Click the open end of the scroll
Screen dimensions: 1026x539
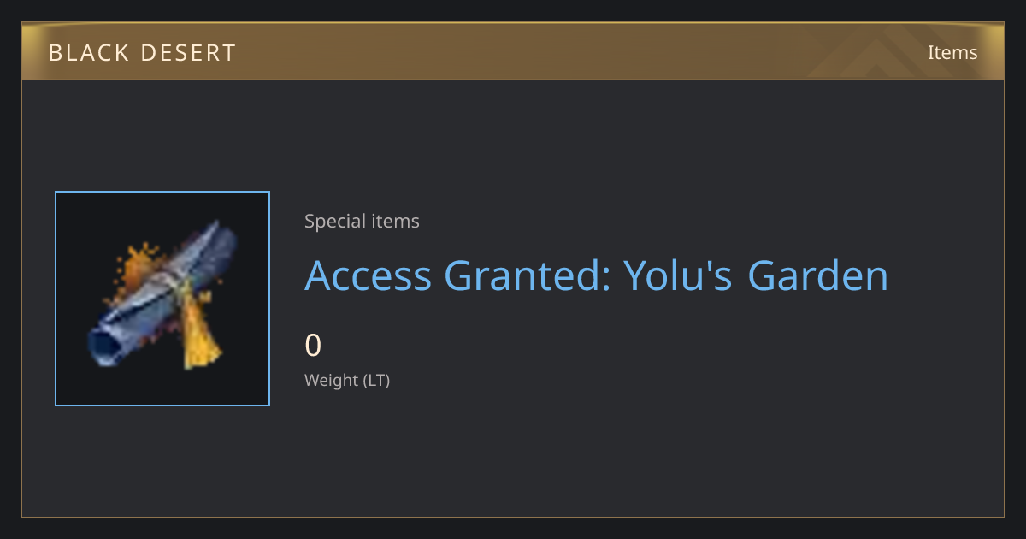[x=104, y=347]
